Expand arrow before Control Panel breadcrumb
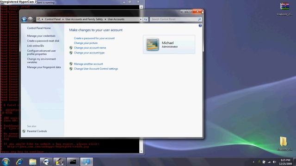 click(43, 19)
